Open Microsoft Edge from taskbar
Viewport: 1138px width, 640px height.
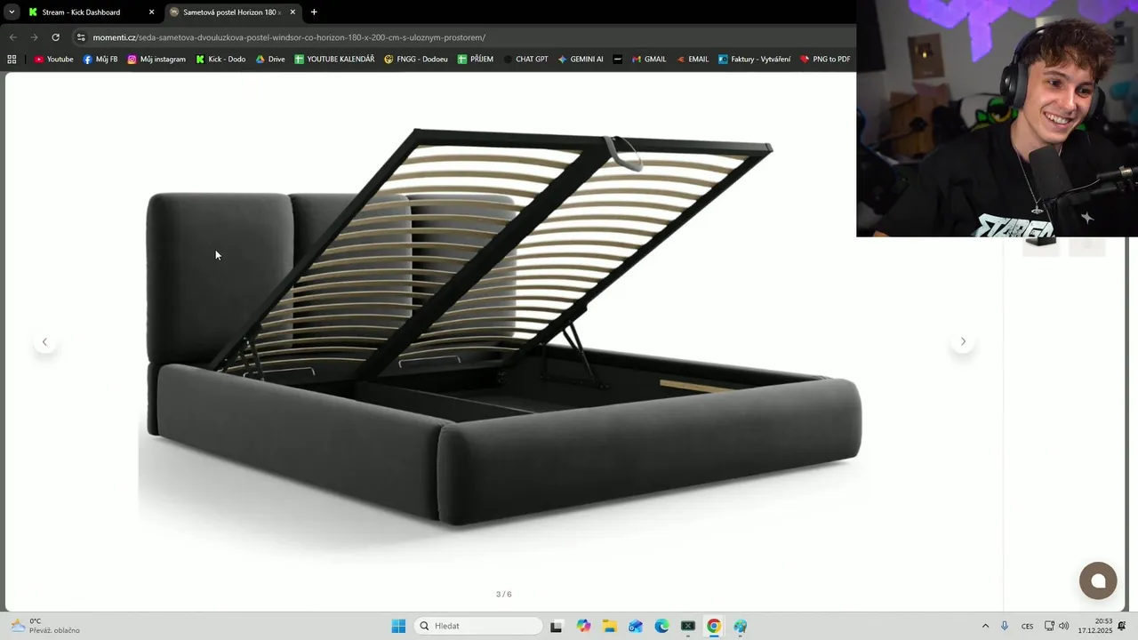pyautogui.click(x=661, y=626)
